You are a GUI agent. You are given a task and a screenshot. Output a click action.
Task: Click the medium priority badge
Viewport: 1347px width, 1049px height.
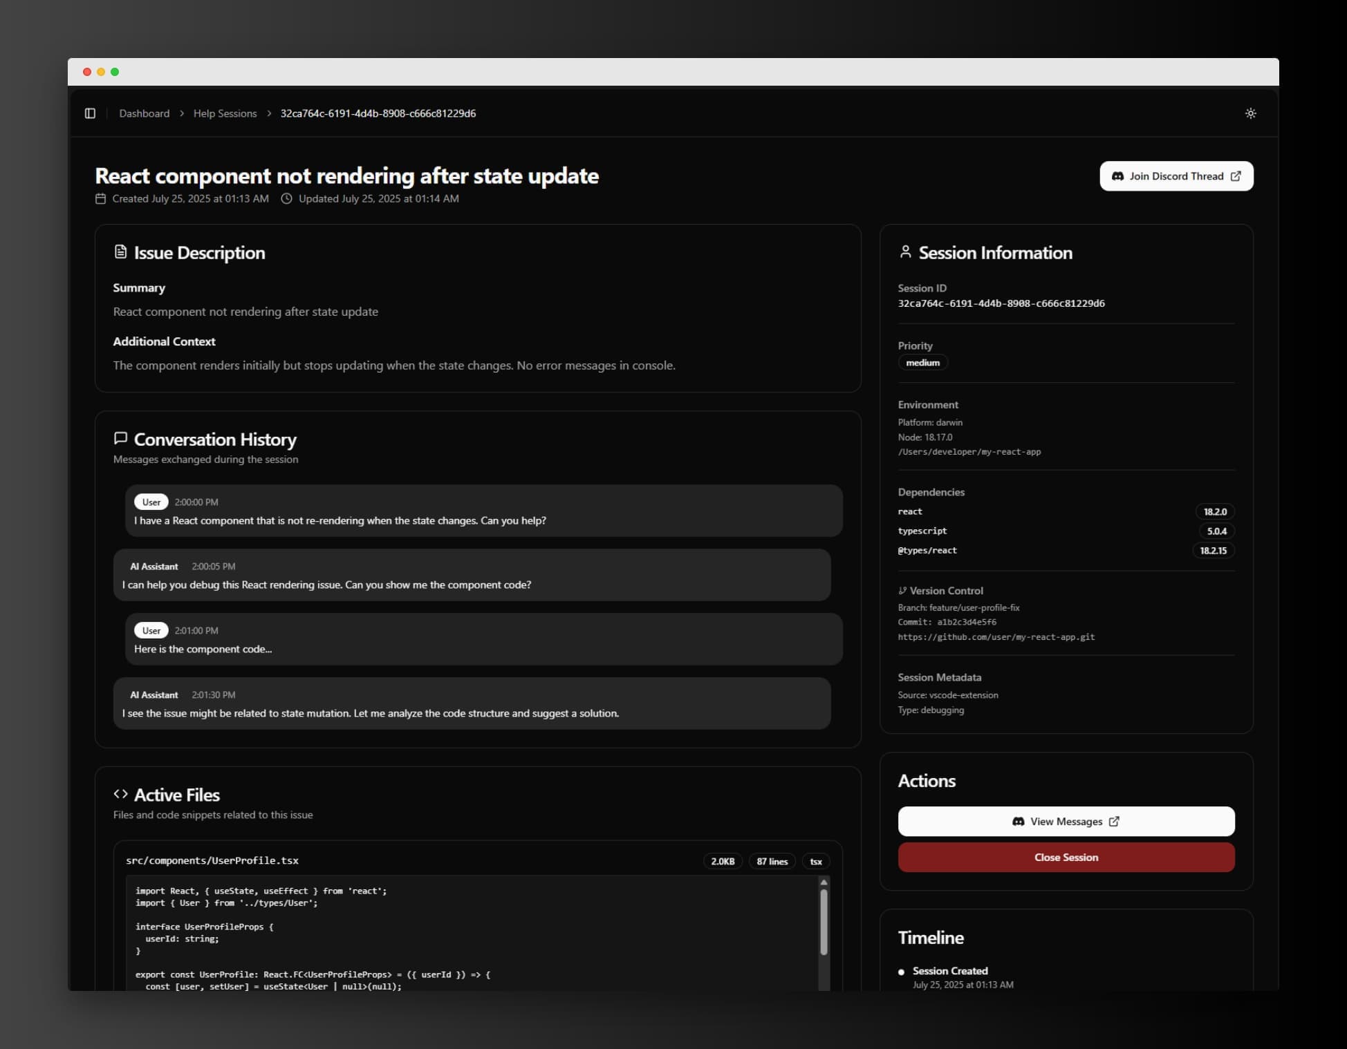coord(922,362)
